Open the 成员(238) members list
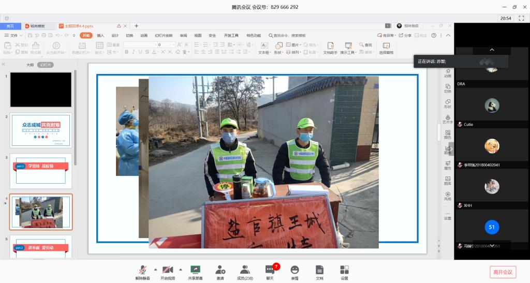The width and height of the screenshot is (530, 283). coord(245,272)
